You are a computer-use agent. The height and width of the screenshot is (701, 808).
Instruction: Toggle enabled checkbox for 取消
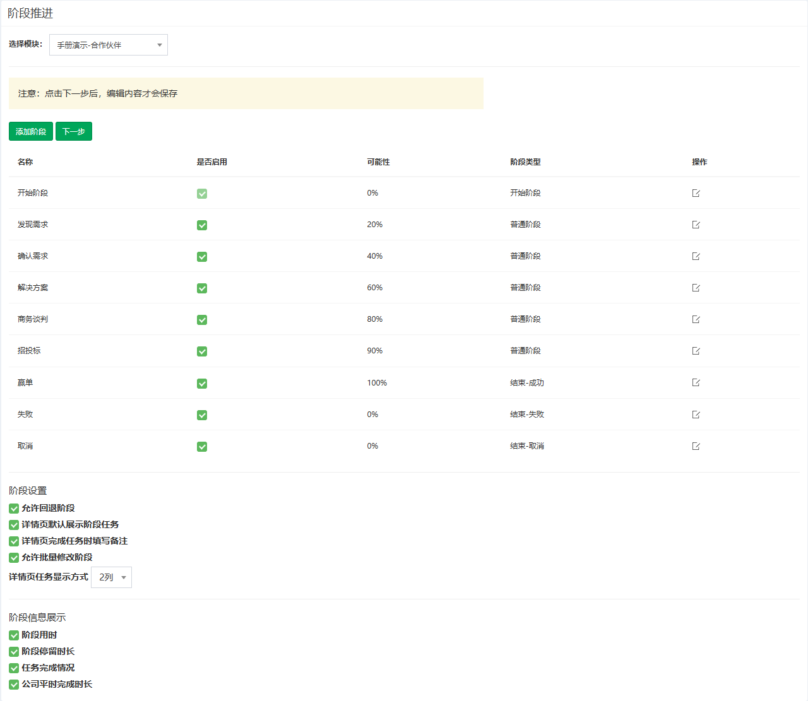coord(202,447)
